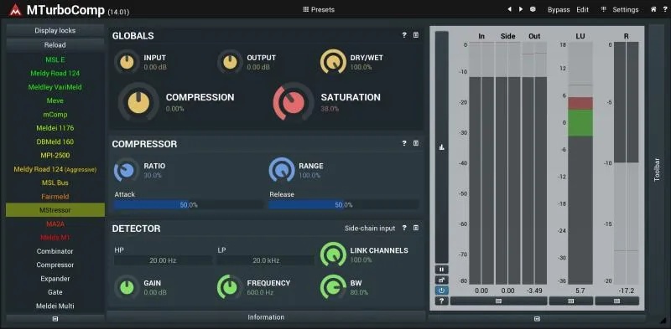Click the COMPRESSOR section menu icon
The height and width of the screenshot is (329, 671).
[x=416, y=143]
